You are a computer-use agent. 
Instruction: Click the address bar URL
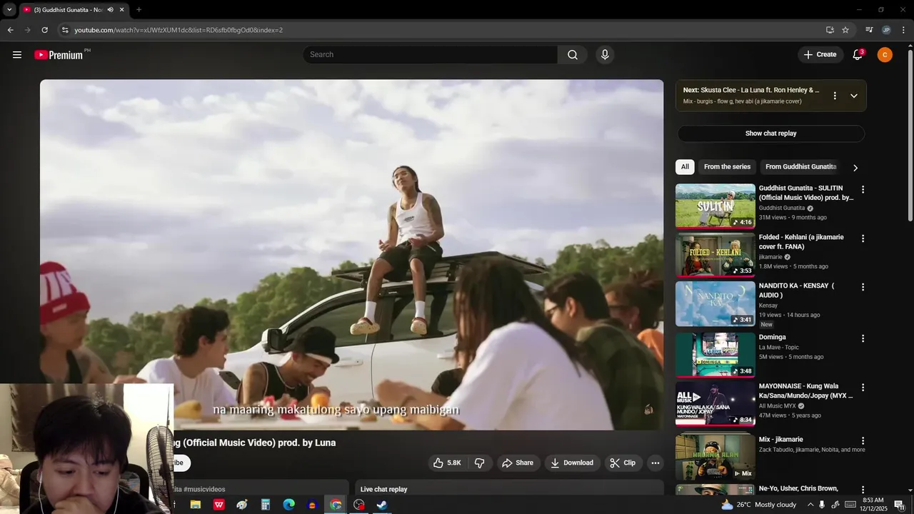tap(179, 30)
